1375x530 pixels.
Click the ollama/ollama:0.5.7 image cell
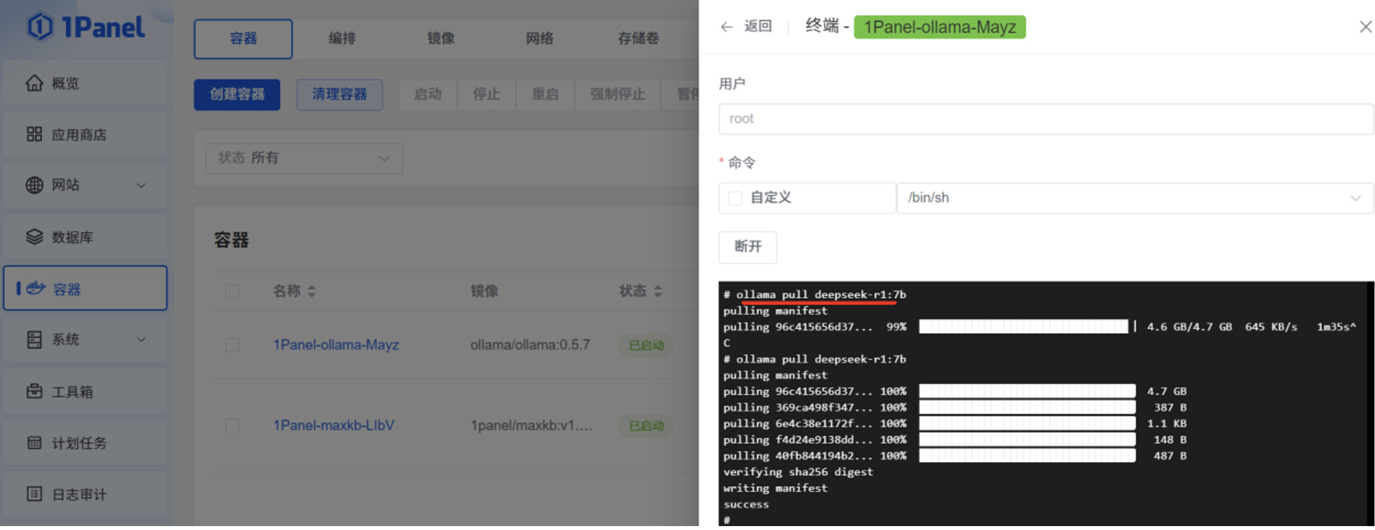tap(530, 345)
